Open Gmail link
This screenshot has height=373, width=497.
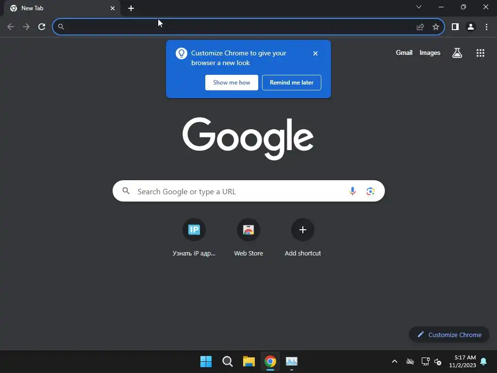[404, 52]
